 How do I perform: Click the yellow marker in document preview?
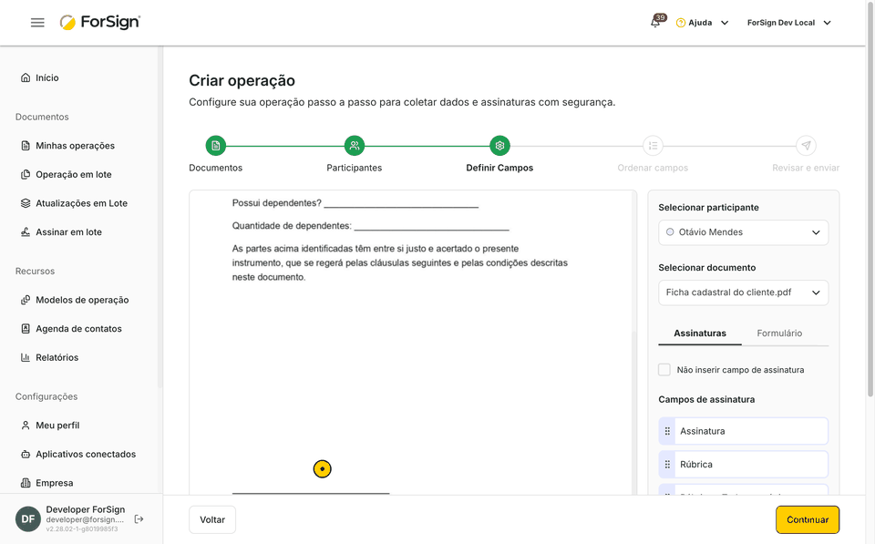pyautogui.click(x=322, y=468)
